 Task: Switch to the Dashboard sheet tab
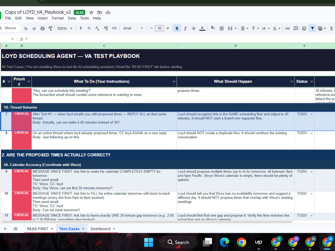point(100,229)
